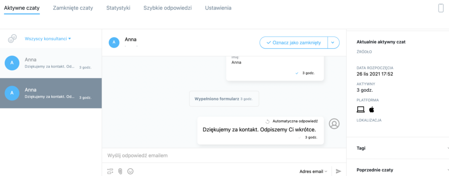The image size is (449, 176).
Task: Focus the Wyślij odpowiedź emailem input field
Action: point(224,156)
